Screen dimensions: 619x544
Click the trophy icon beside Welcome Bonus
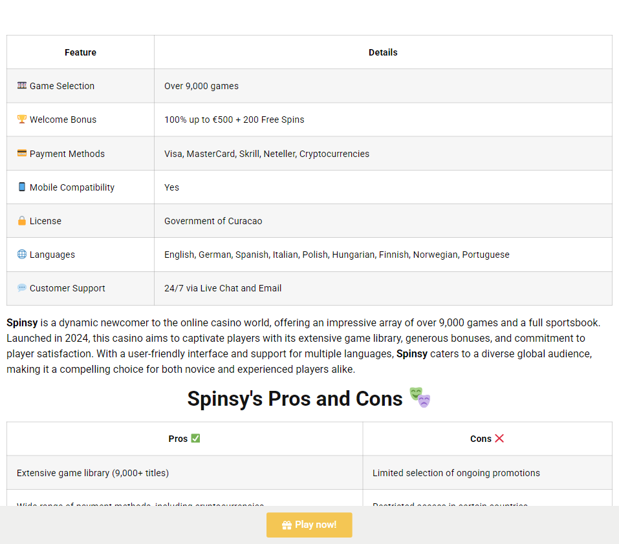(22, 119)
